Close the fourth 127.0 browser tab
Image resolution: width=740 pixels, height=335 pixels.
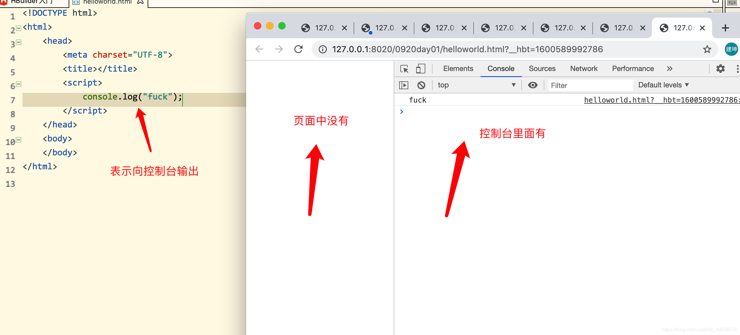(524, 28)
